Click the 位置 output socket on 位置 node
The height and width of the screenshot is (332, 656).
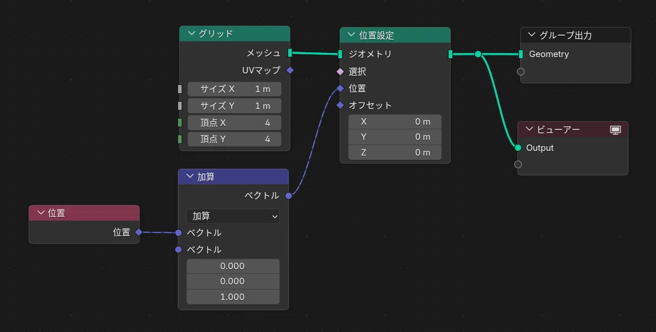pyautogui.click(x=139, y=232)
